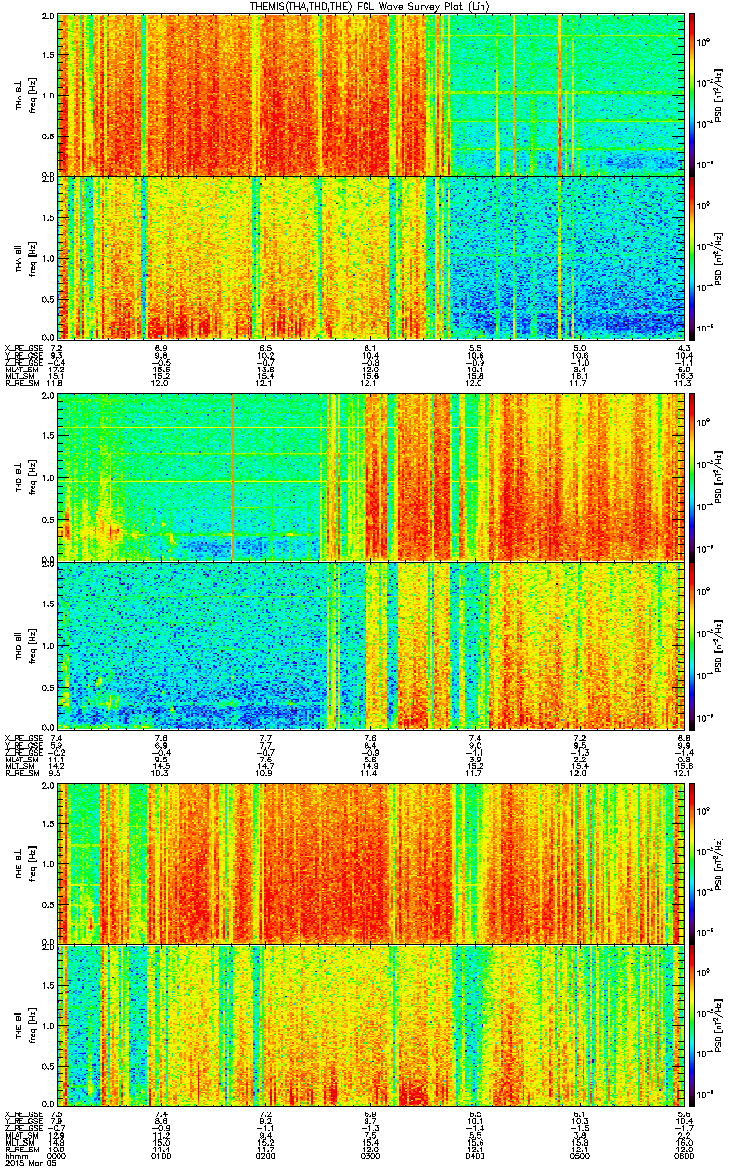Click the '0100' time label on bottom axis
This screenshot has width=731, height=1170.
[162, 1156]
